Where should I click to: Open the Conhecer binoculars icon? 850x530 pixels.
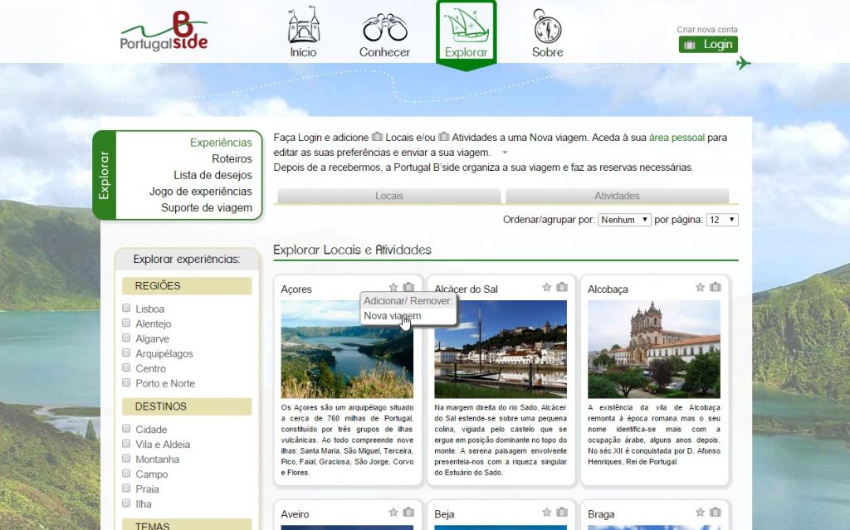[x=384, y=28]
